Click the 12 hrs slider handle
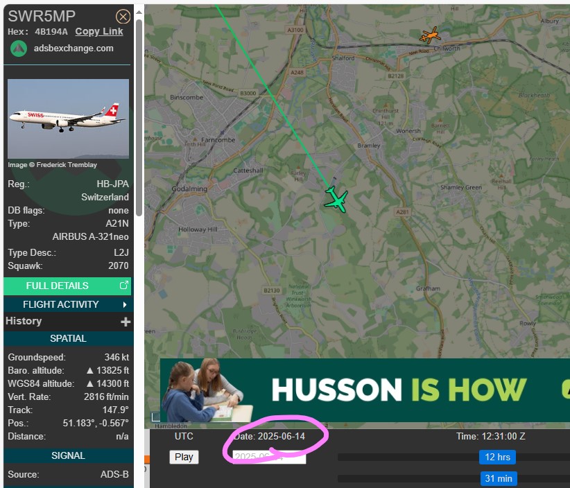 point(497,457)
